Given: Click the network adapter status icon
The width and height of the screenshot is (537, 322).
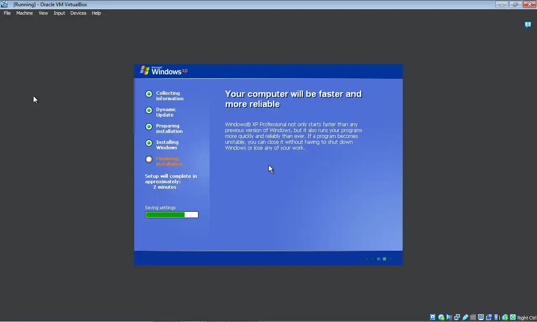Looking at the screenshot, I should (x=457, y=317).
